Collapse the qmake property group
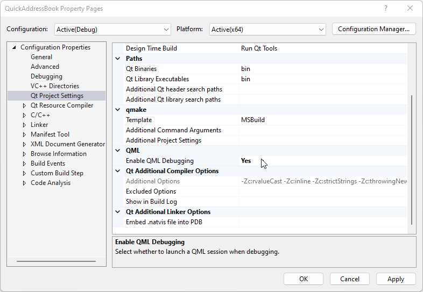The width and height of the screenshot is (423, 292). (x=118, y=110)
